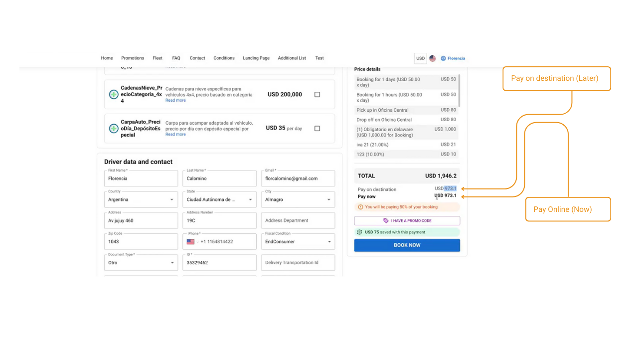Click the US flag language icon in header

coord(432,58)
